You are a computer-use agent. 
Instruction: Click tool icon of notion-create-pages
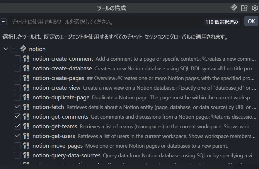coord(26,78)
